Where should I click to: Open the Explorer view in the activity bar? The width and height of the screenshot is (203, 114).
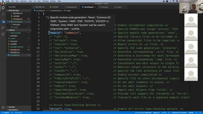pos(3,8)
